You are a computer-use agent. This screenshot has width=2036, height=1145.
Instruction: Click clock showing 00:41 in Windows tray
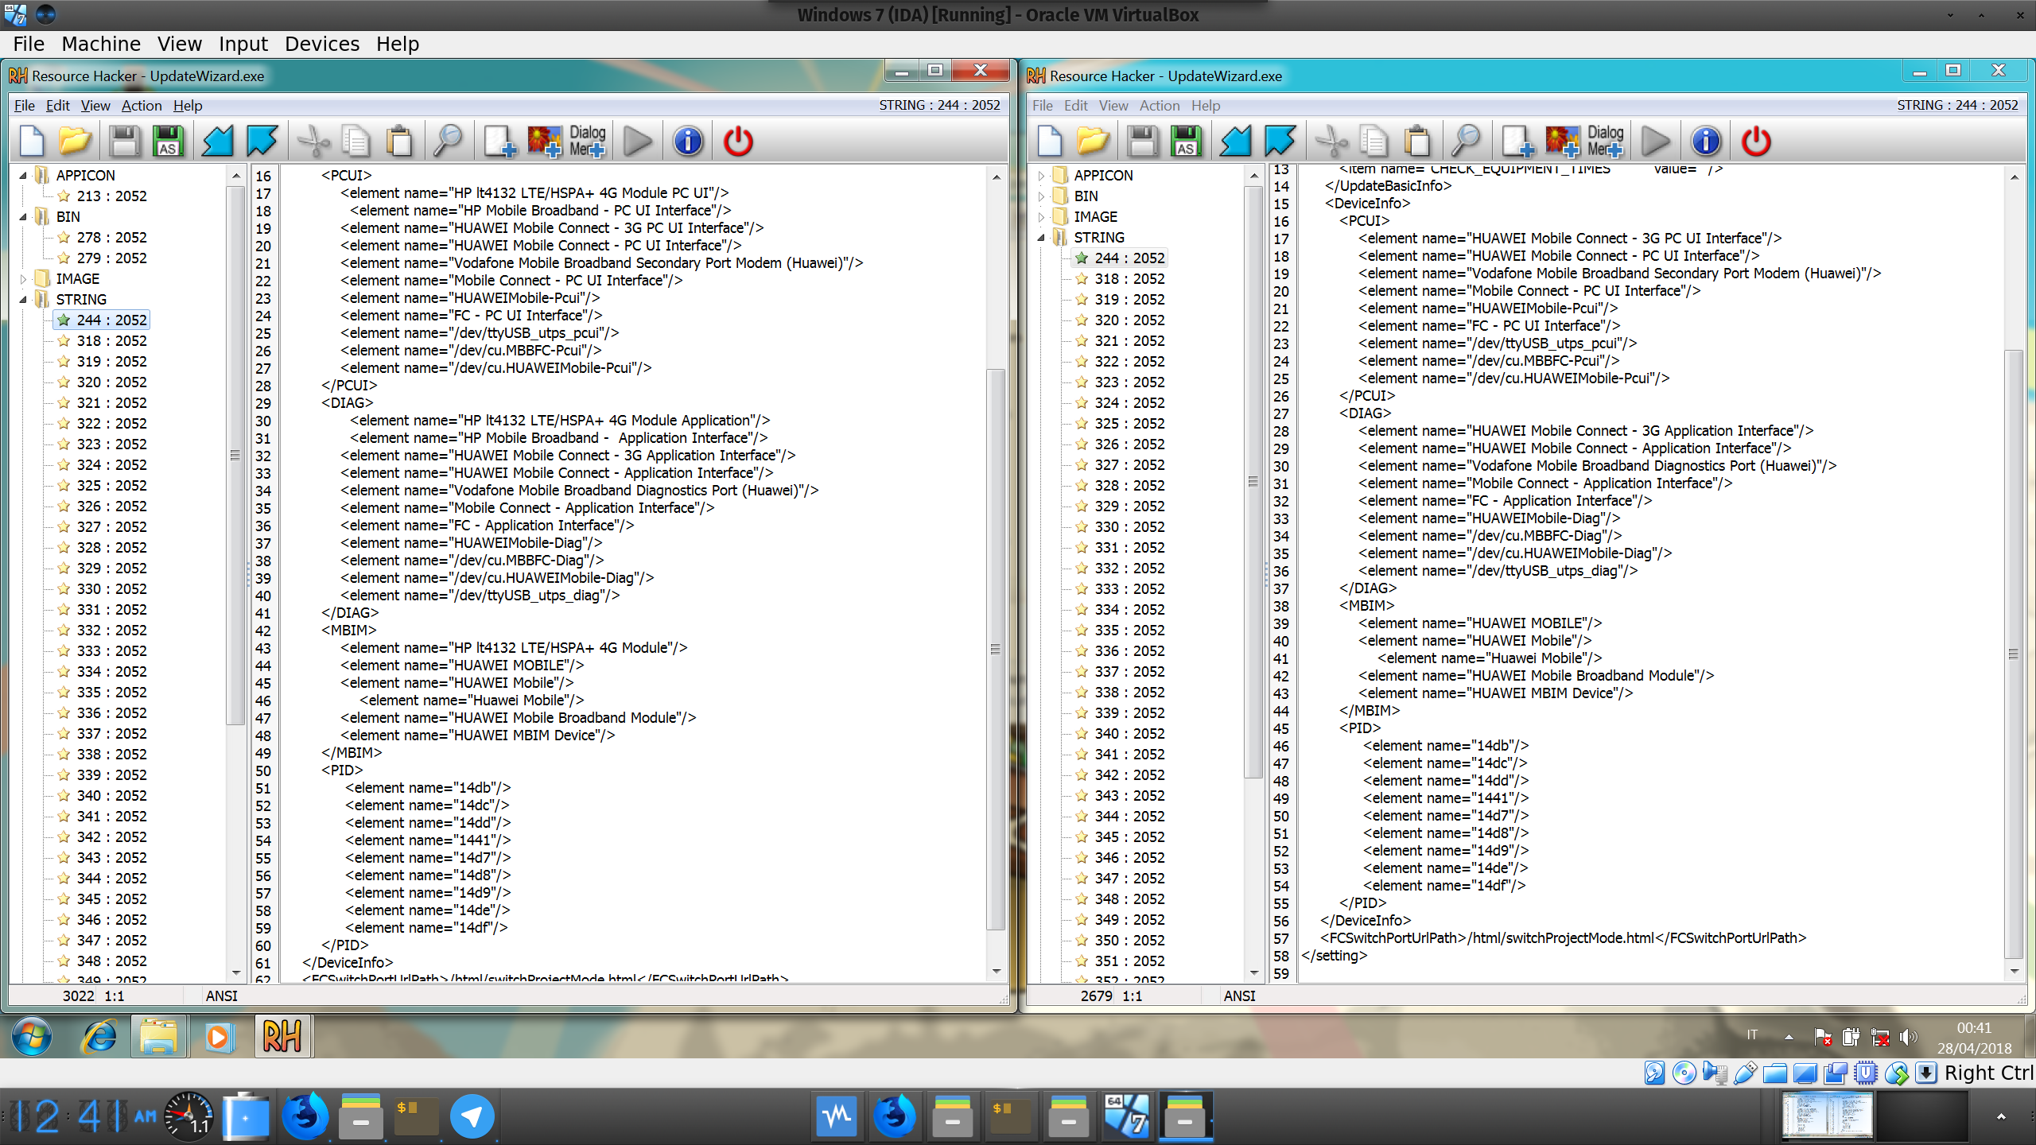tap(1974, 1027)
